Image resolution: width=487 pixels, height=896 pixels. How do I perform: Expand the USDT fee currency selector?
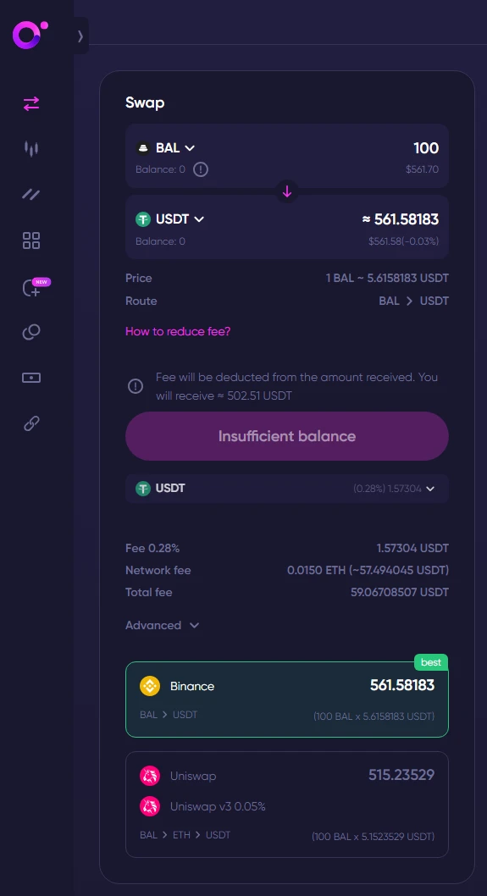click(287, 489)
